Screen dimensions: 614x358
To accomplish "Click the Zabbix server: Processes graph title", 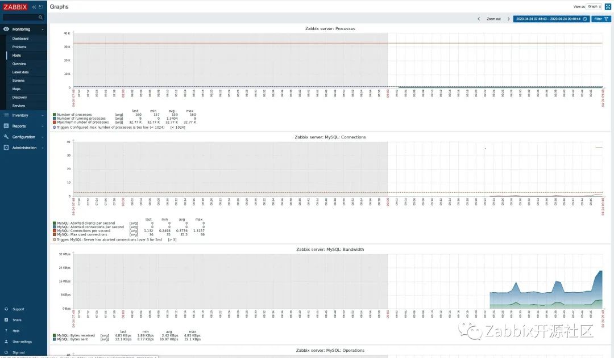I will click(330, 28).
